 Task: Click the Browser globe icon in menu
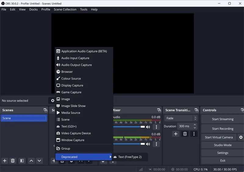pos(58,72)
